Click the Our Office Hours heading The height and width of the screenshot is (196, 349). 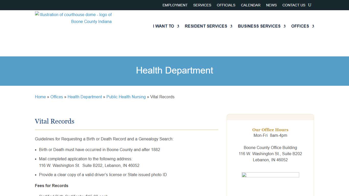pyautogui.click(x=270, y=130)
